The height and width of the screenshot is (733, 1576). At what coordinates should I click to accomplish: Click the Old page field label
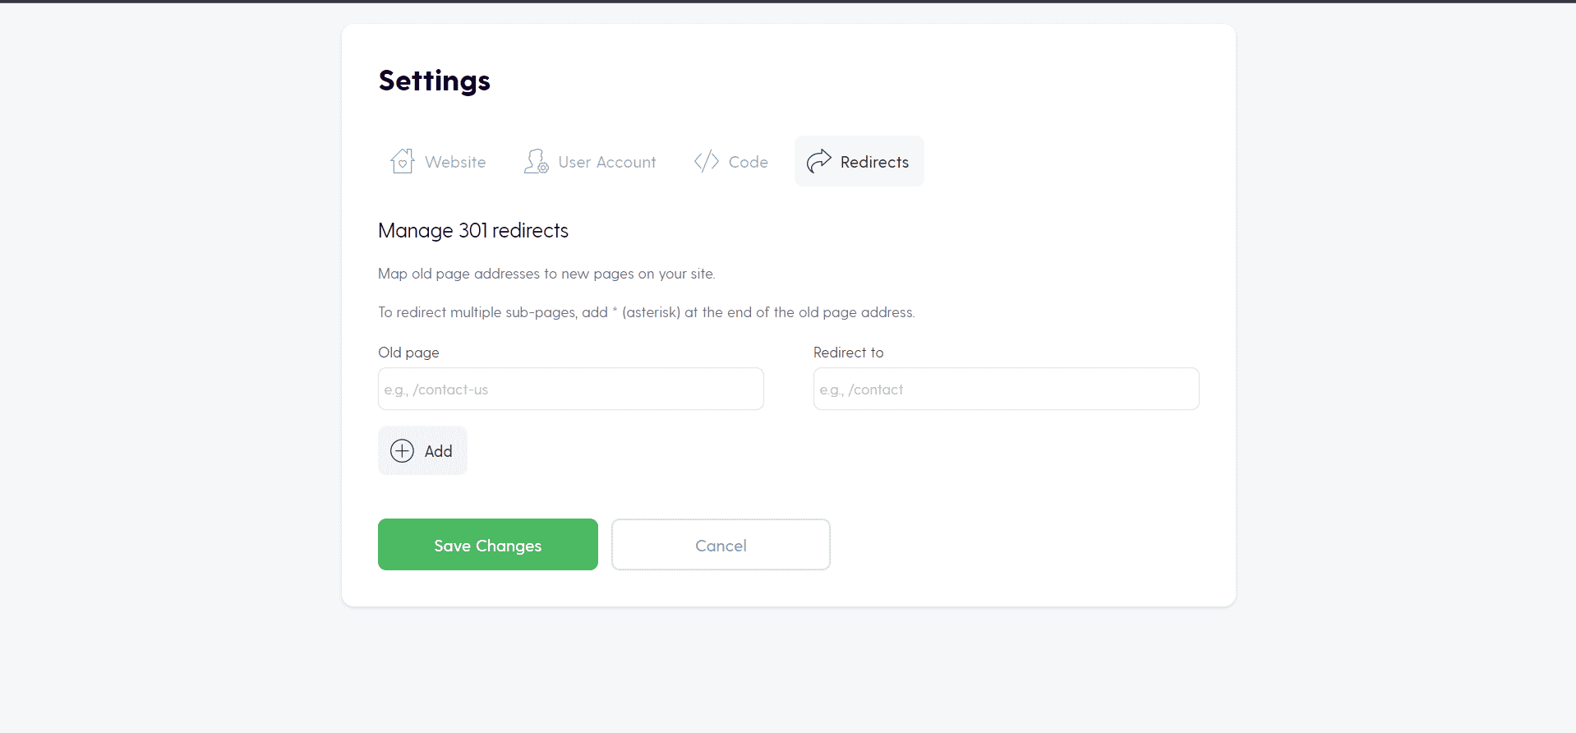click(408, 353)
